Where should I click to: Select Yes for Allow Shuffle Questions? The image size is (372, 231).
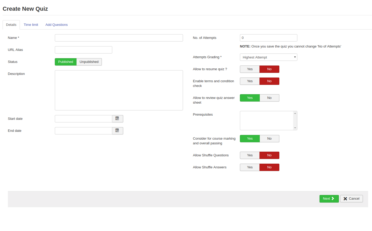pyautogui.click(x=250, y=155)
